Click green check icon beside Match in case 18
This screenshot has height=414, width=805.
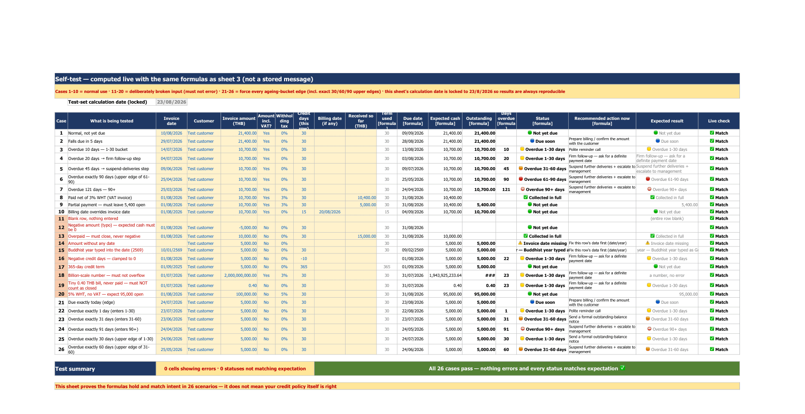coord(712,275)
